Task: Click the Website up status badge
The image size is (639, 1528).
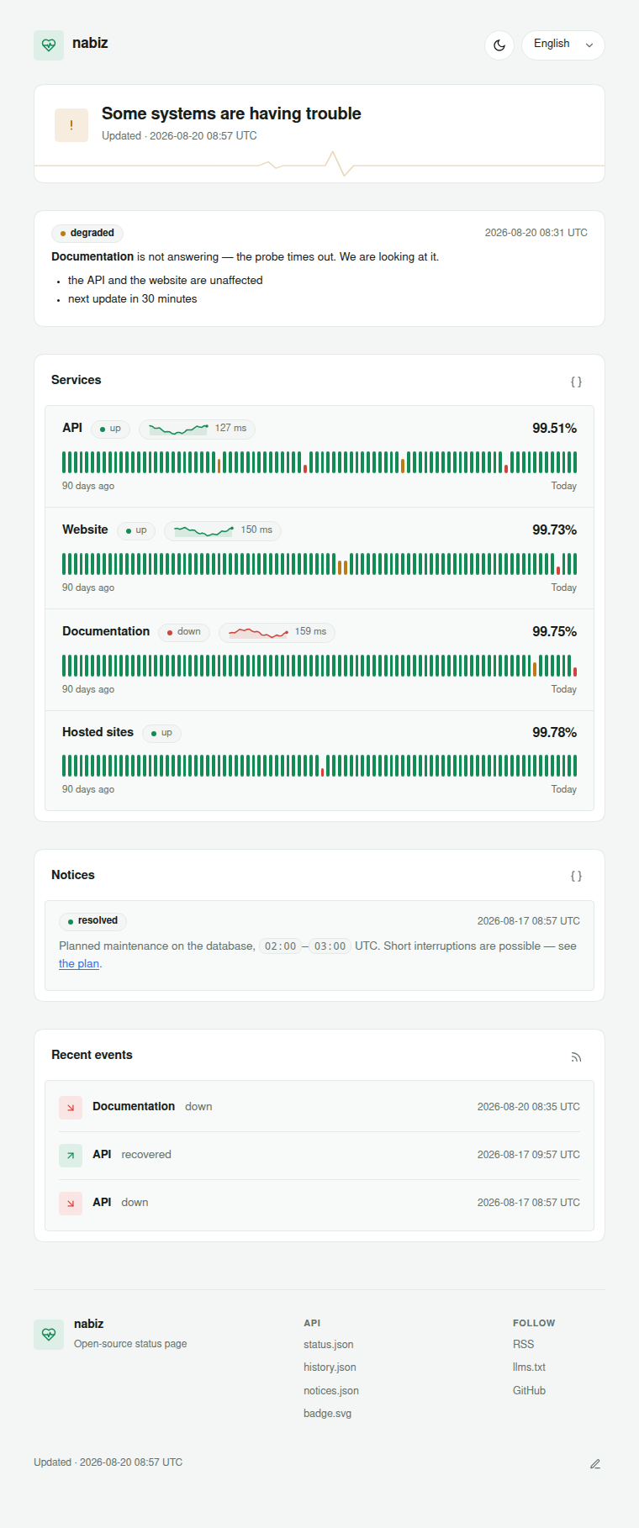Action: coord(136,530)
